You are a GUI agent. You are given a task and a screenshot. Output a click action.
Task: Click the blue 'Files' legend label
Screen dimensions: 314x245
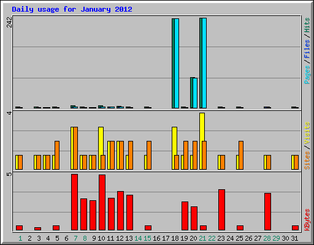tap(307, 49)
